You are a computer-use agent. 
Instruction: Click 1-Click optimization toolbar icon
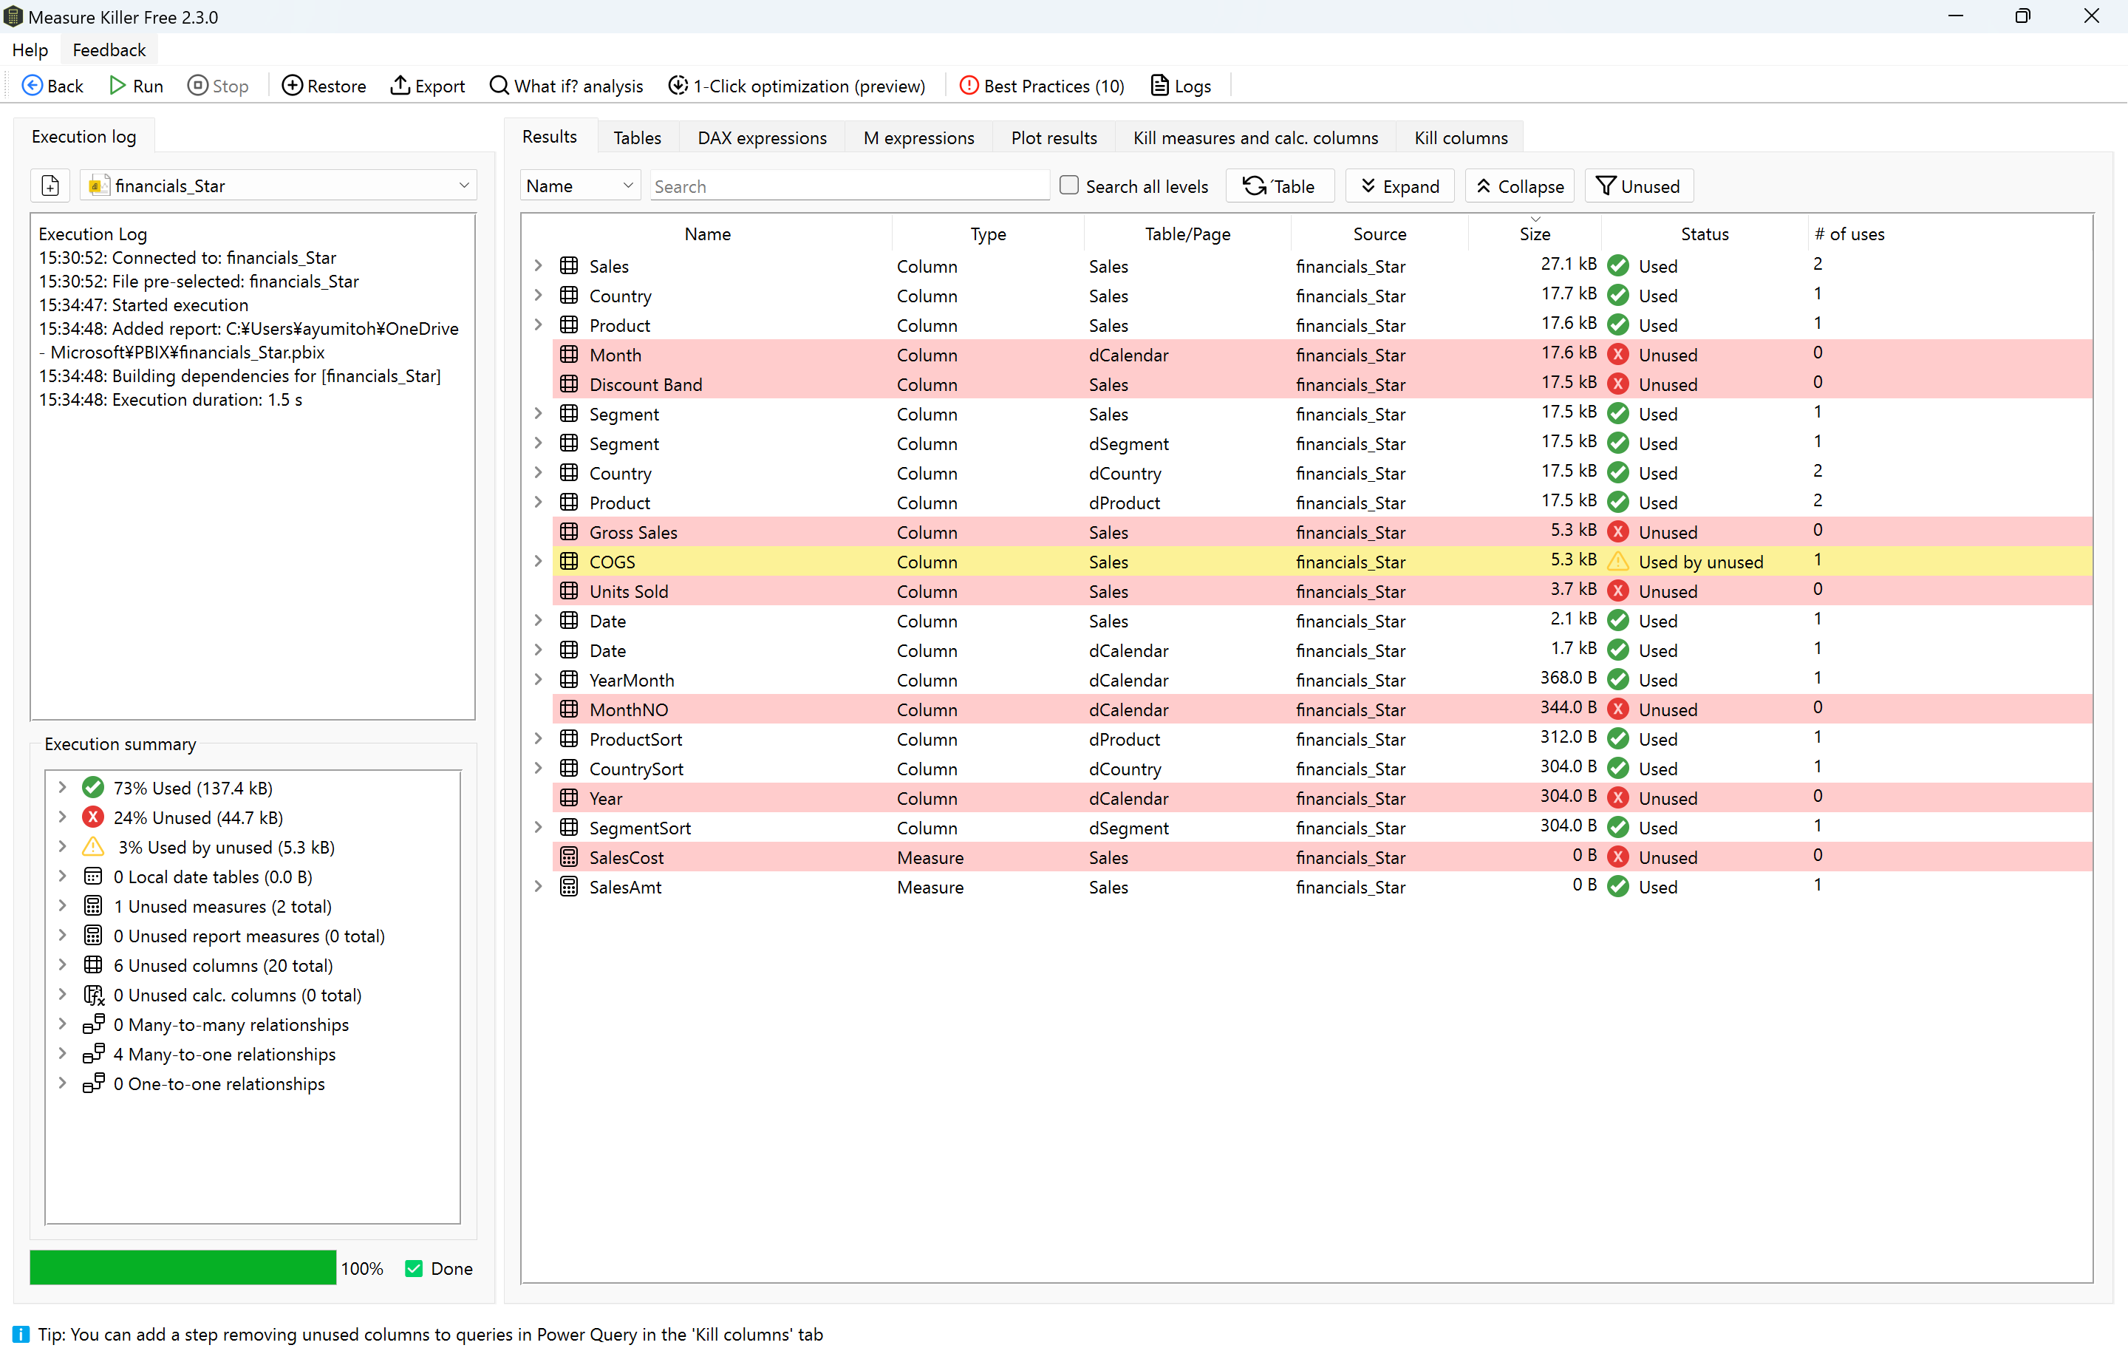click(678, 86)
